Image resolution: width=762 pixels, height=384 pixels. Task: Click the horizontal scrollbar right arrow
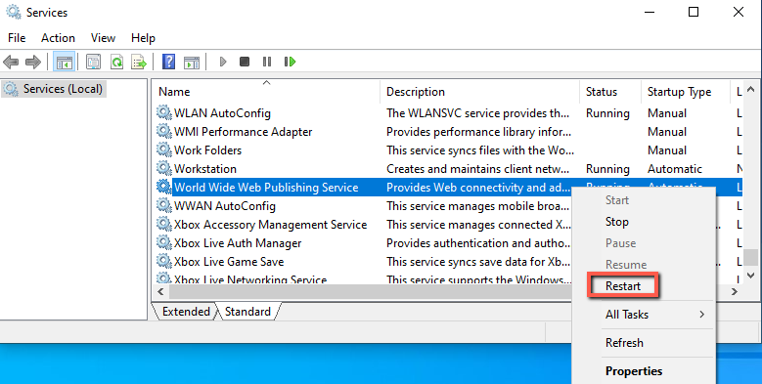[735, 292]
